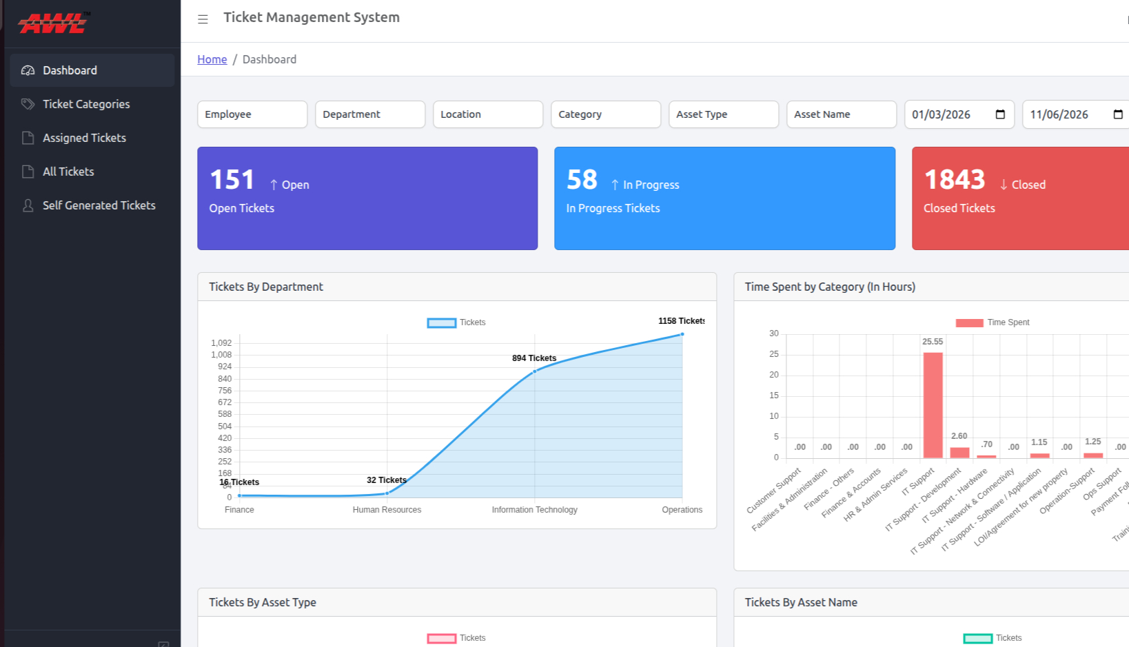Click the Tickets By Asset Name heading
Viewport: 1129px width, 647px height.
pyautogui.click(x=801, y=602)
